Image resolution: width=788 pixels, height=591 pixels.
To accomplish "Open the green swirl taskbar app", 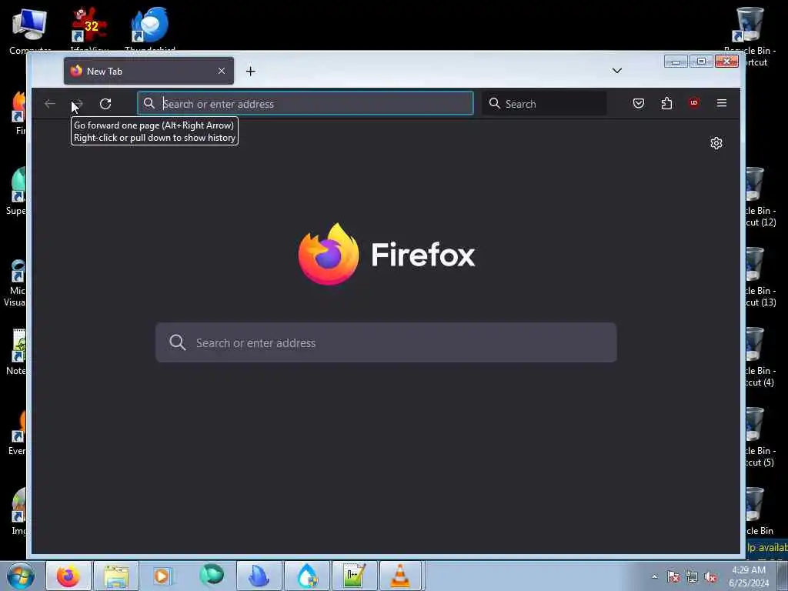I will pos(211,576).
